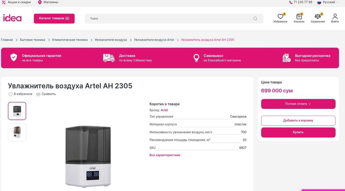Select first dark humidifier thumbnail
The width and height of the screenshot is (345, 191).
[17, 111]
